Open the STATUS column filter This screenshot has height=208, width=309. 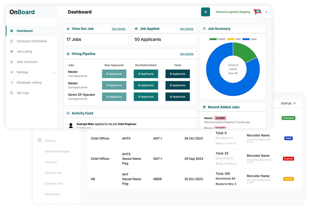295,103
